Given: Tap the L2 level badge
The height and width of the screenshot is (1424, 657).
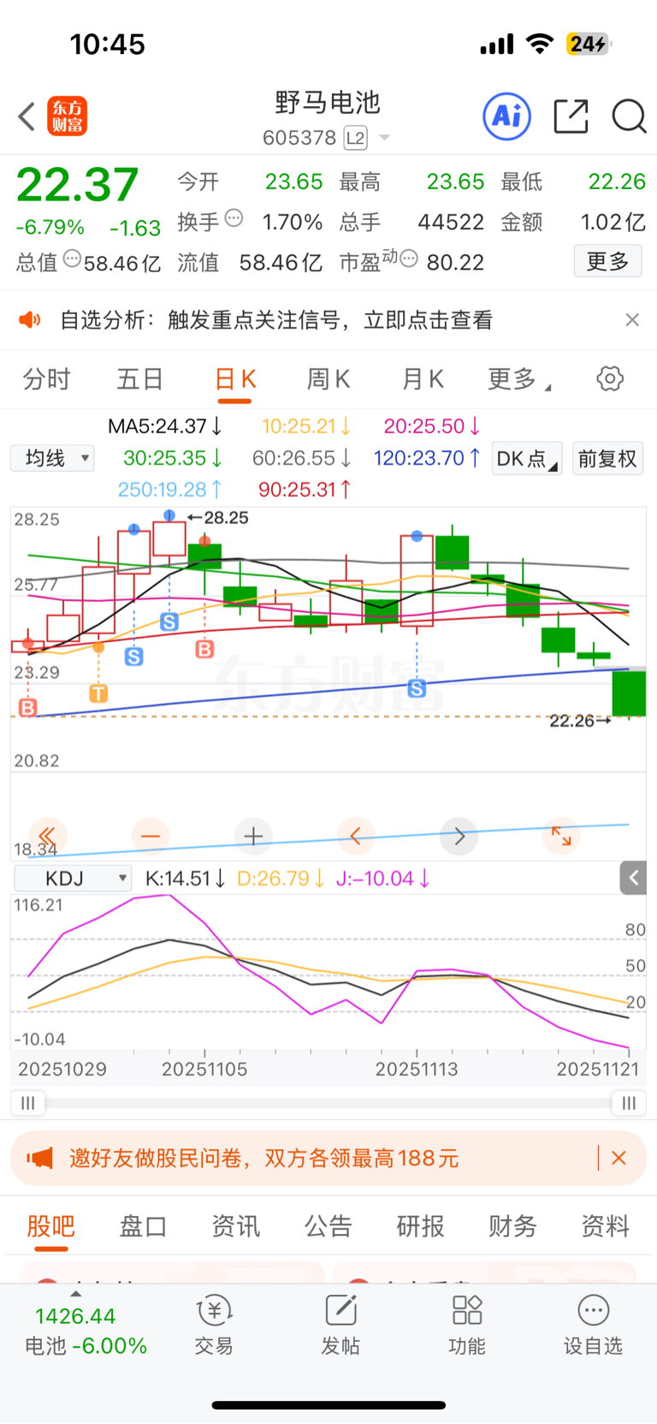Looking at the screenshot, I should [356, 138].
